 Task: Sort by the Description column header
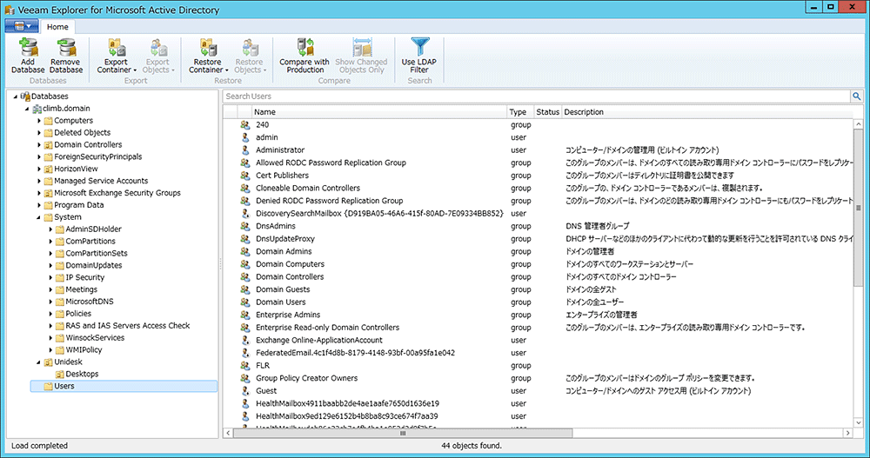coord(707,112)
